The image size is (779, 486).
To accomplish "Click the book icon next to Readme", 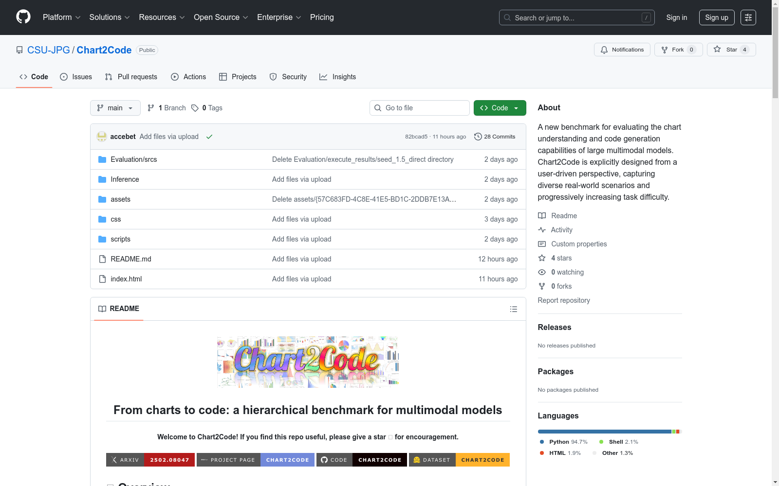I will [x=542, y=216].
